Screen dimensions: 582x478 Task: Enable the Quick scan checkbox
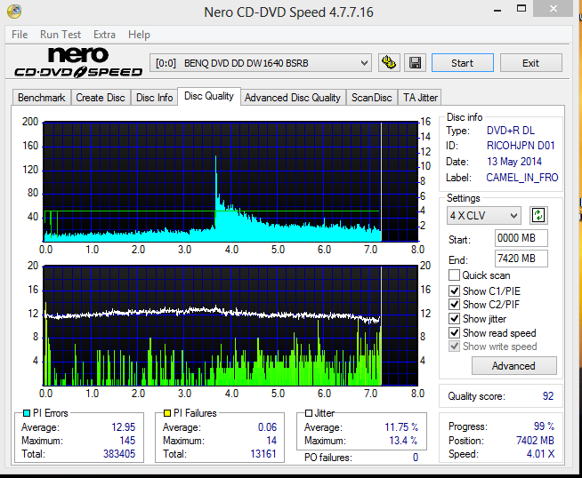tap(454, 275)
